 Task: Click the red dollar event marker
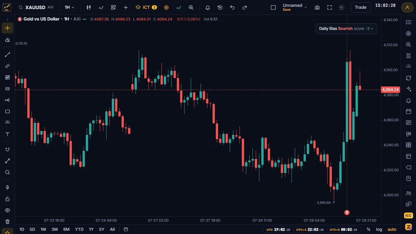click(347, 213)
